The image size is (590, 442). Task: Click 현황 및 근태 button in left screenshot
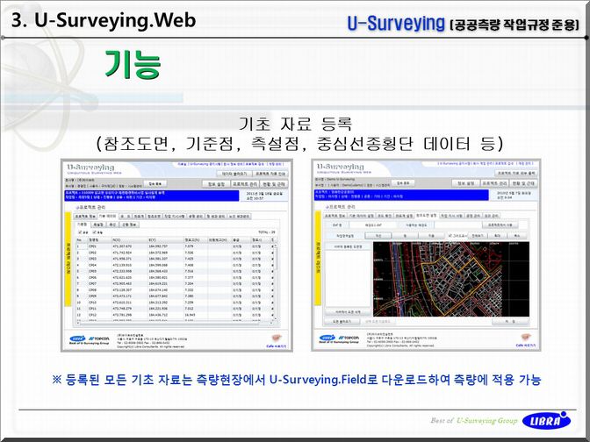click(274, 184)
